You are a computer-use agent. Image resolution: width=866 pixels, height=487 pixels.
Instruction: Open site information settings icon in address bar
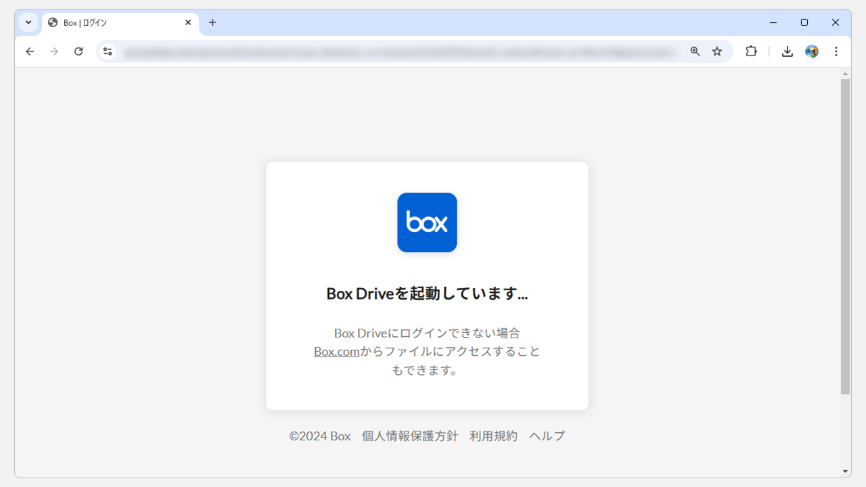pos(108,51)
